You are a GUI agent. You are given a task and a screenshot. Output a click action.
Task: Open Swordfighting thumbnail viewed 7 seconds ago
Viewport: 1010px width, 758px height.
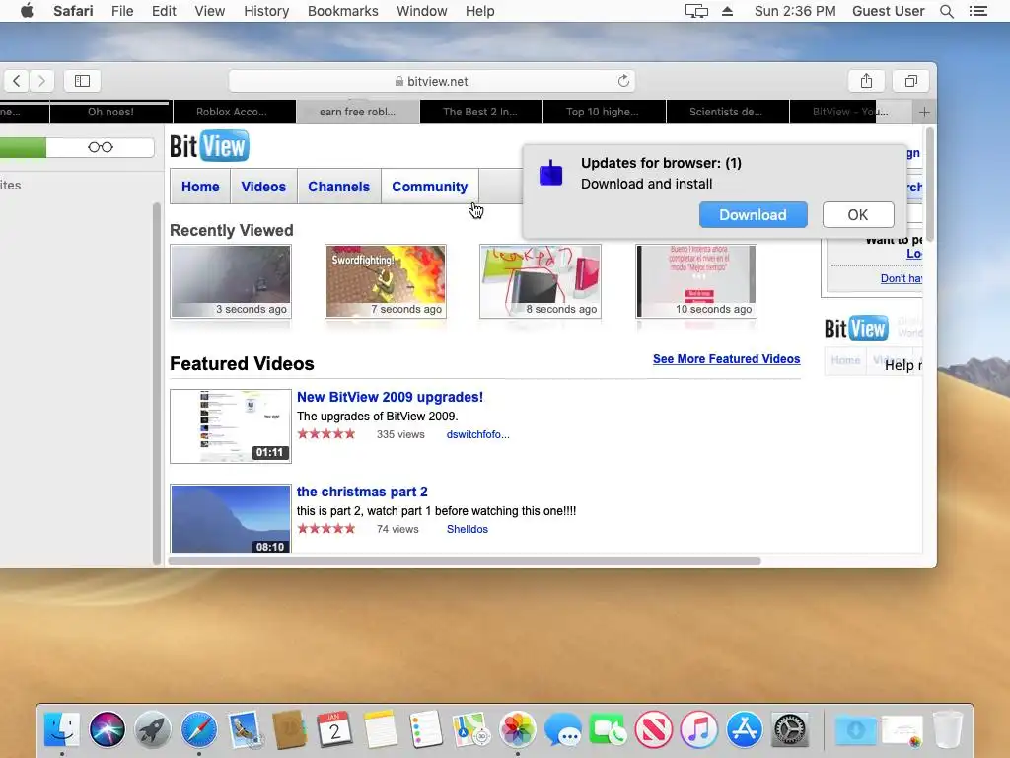(386, 281)
